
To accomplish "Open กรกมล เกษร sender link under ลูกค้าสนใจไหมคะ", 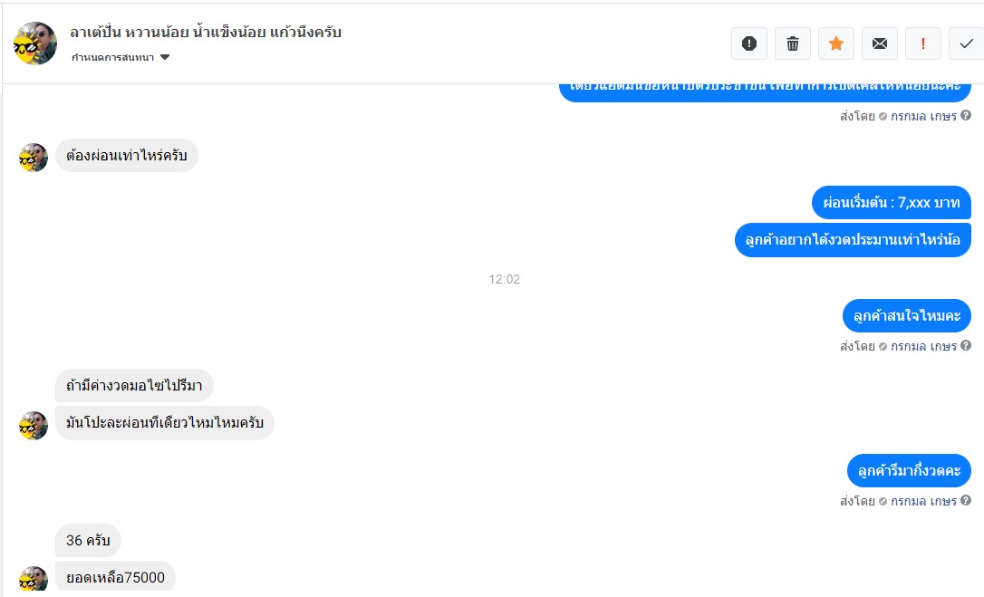I will 924,346.
